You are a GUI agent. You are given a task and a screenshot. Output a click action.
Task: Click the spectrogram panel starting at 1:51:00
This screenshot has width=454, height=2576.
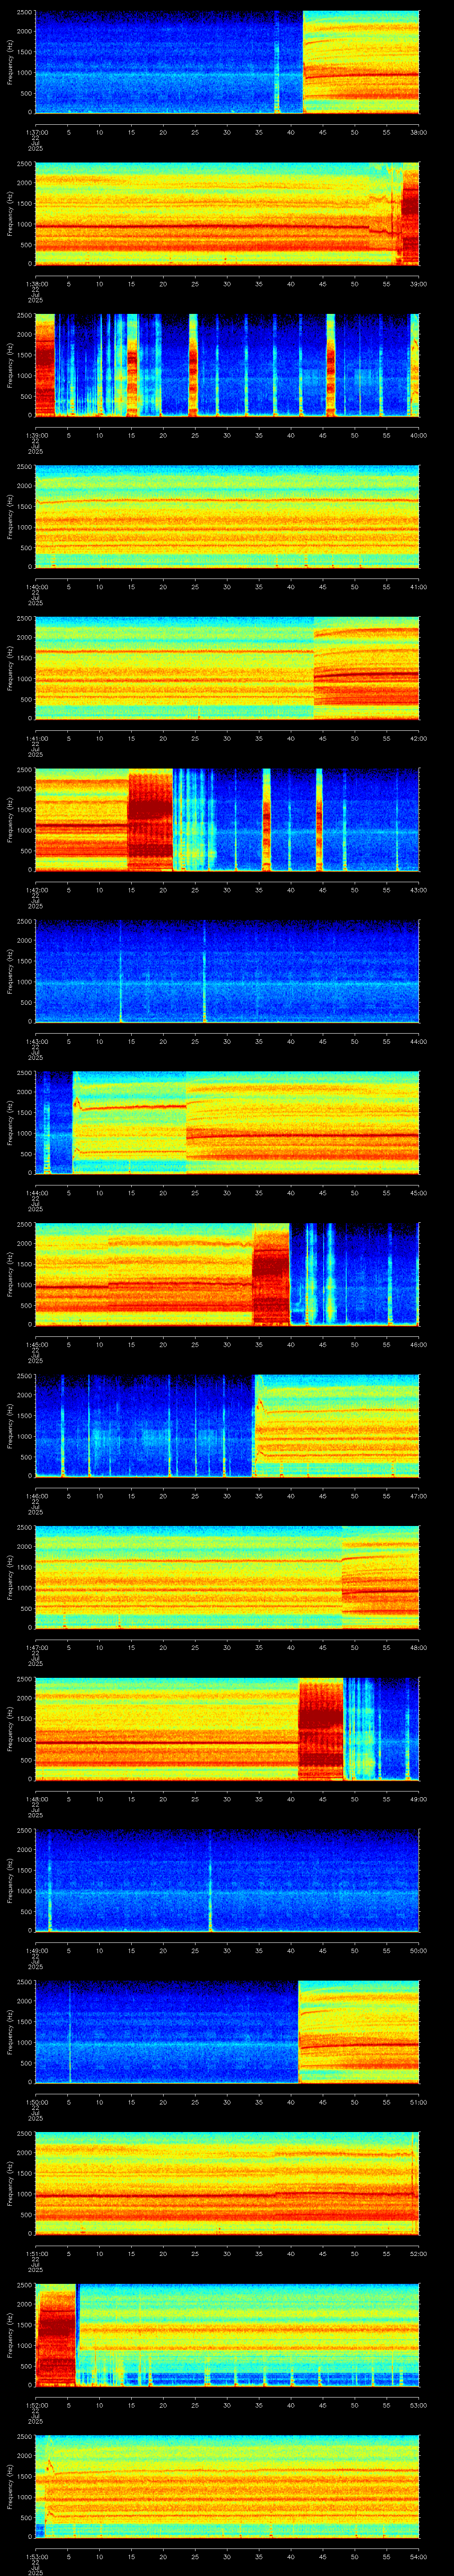227,2183
